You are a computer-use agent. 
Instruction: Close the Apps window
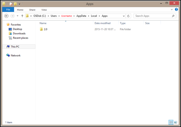pos(174,3)
